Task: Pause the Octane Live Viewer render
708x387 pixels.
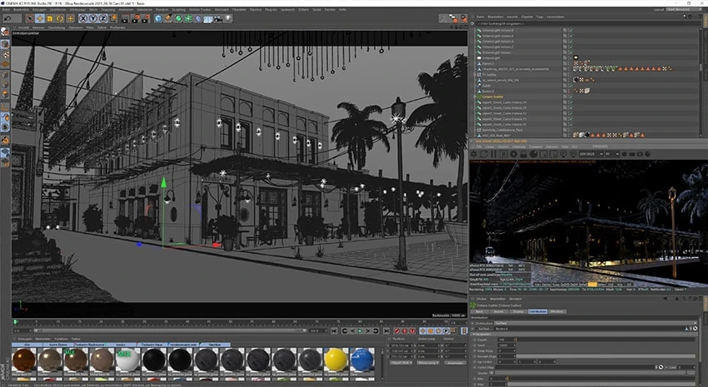Action: (494, 154)
